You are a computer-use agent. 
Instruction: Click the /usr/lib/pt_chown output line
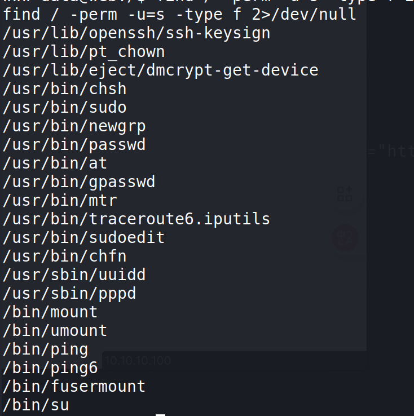[84, 52]
